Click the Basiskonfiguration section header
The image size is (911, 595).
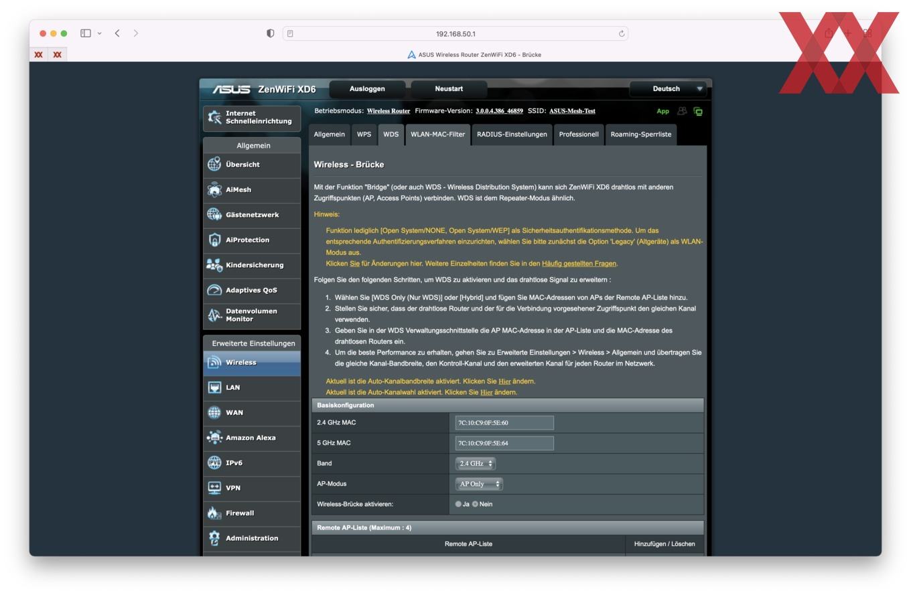(508, 406)
